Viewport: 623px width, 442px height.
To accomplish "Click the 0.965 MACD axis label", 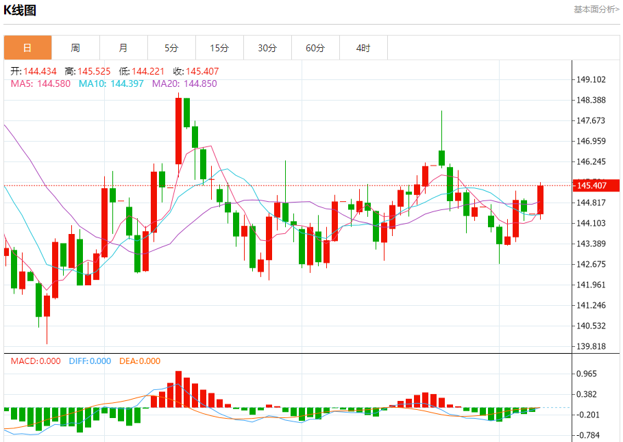I will coord(587,374).
